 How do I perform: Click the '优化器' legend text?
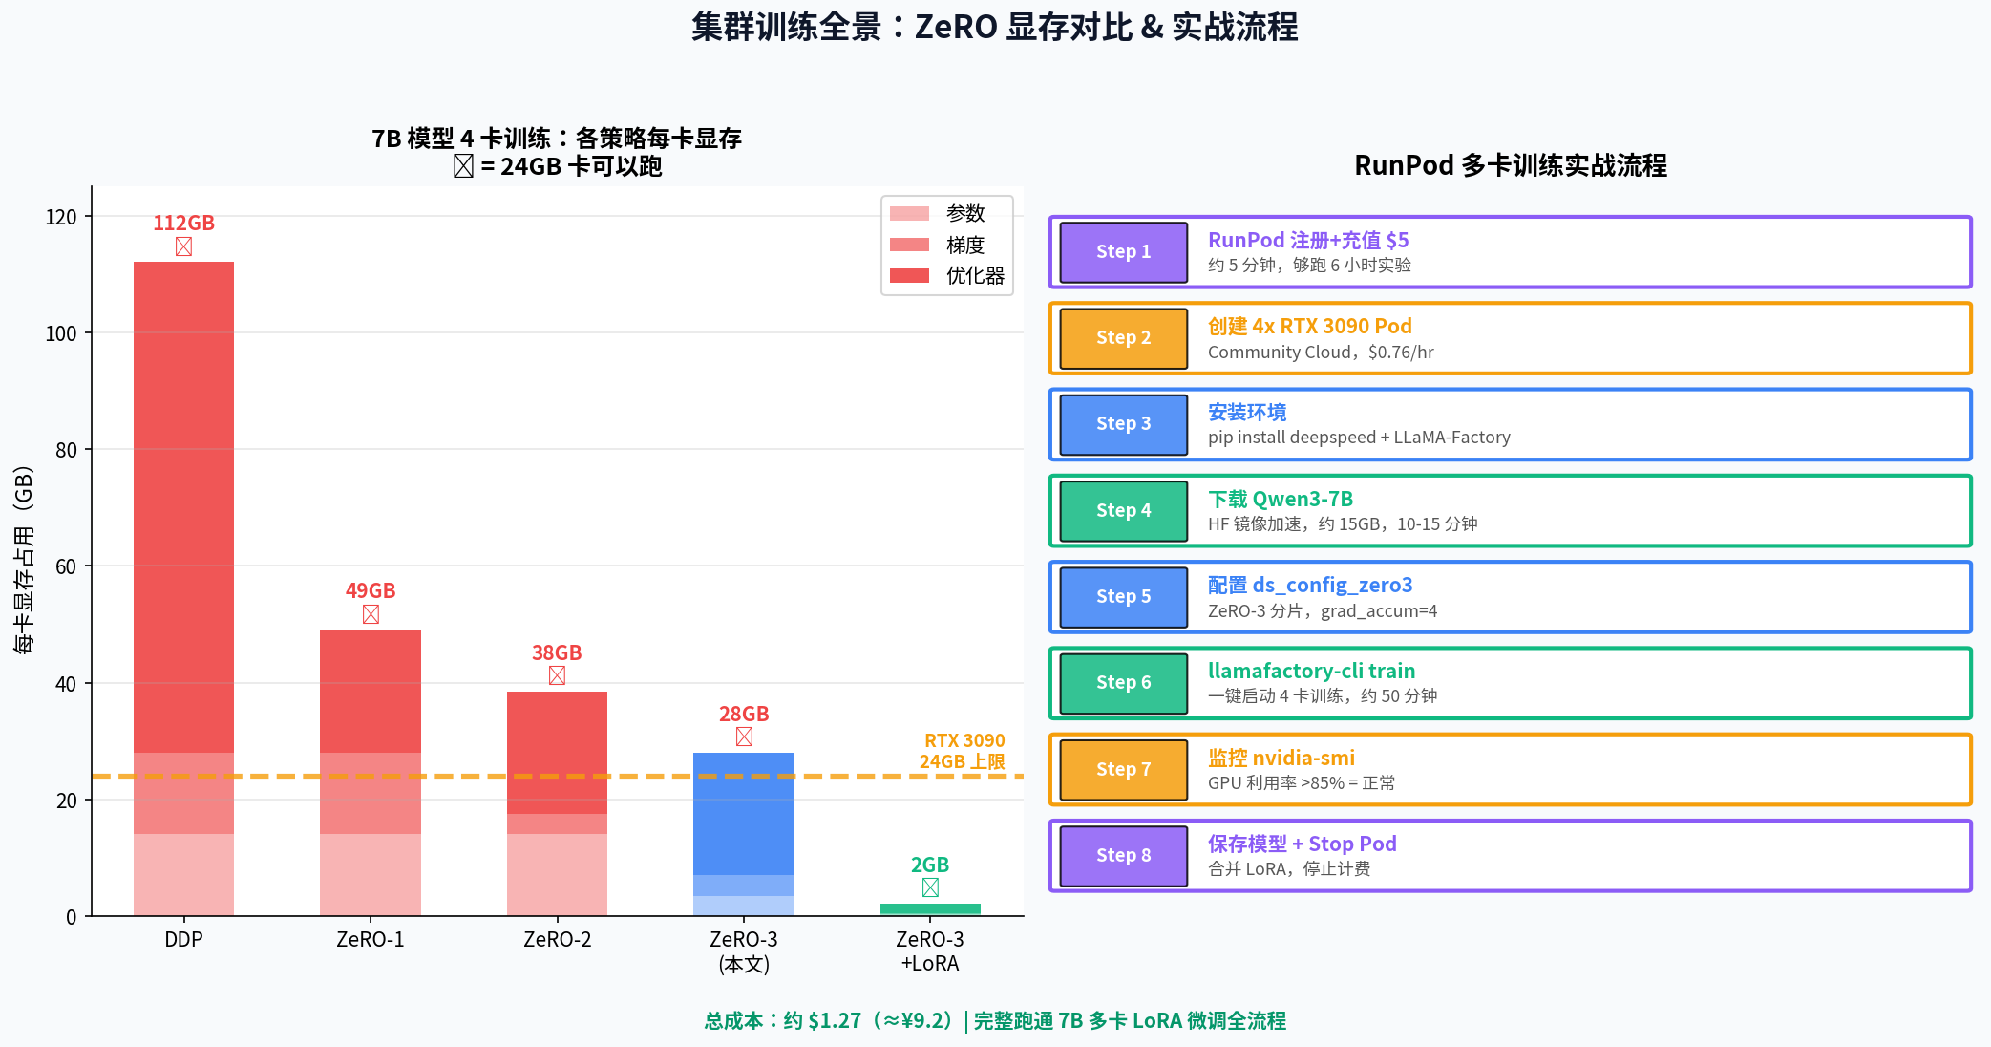tap(975, 276)
